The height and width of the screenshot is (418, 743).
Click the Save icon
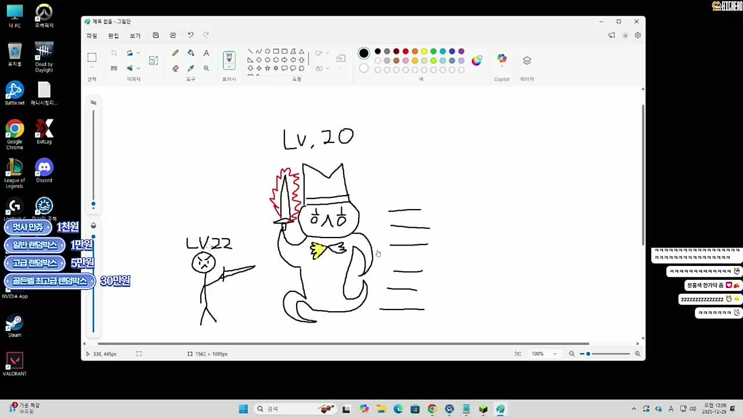click(156, 35)
